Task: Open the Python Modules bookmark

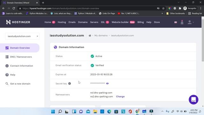Action: [x=37, y=13]
